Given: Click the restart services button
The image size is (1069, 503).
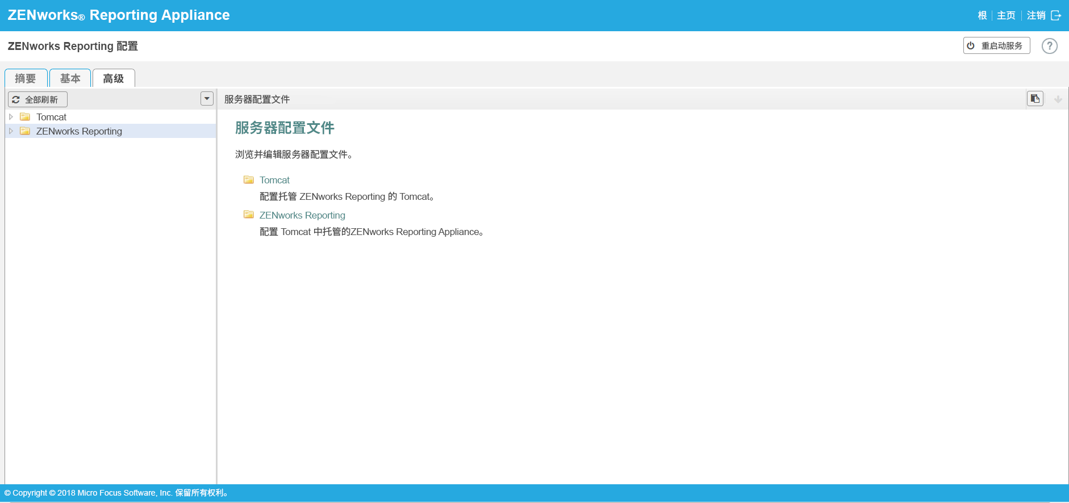Looking at the screenshot, I should pyautogui.click(x=996, y=45).
